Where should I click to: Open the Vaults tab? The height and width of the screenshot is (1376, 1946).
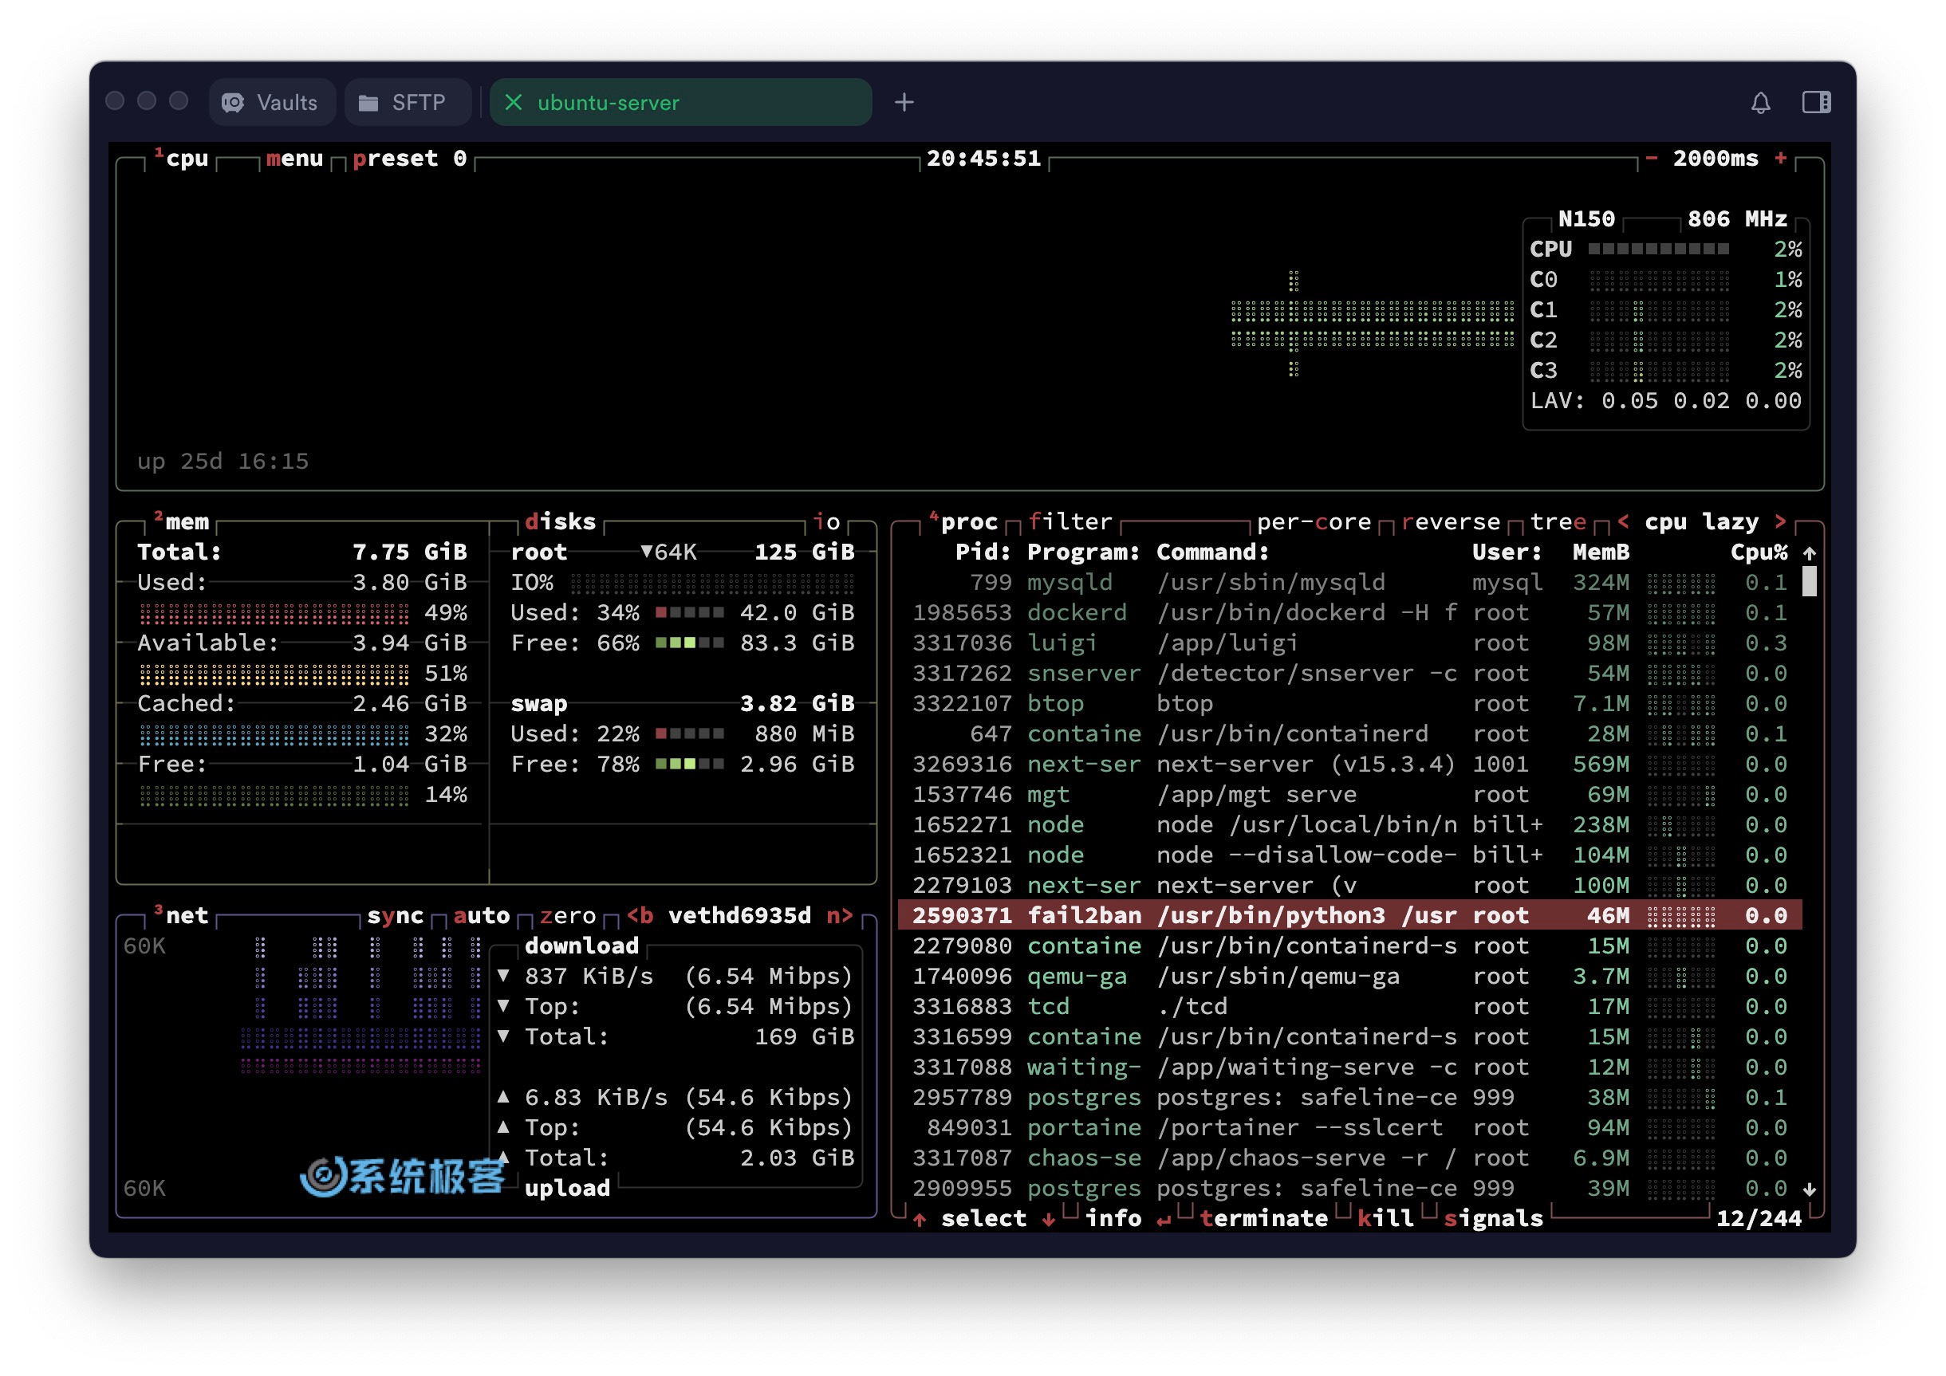point(271,103)
